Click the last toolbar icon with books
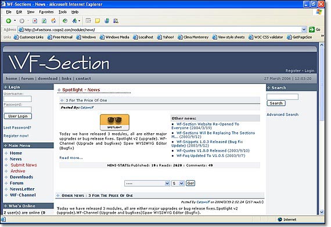 [x=116, y=21]
